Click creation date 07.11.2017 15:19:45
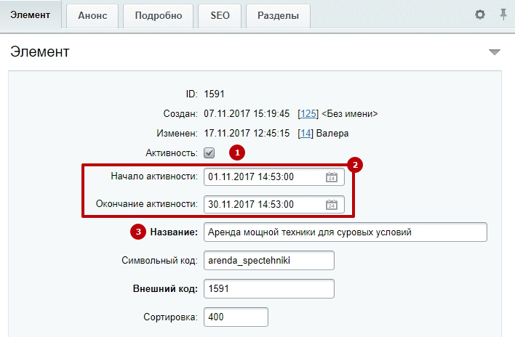This screenshot has width=515, height=337. [247, 114]
